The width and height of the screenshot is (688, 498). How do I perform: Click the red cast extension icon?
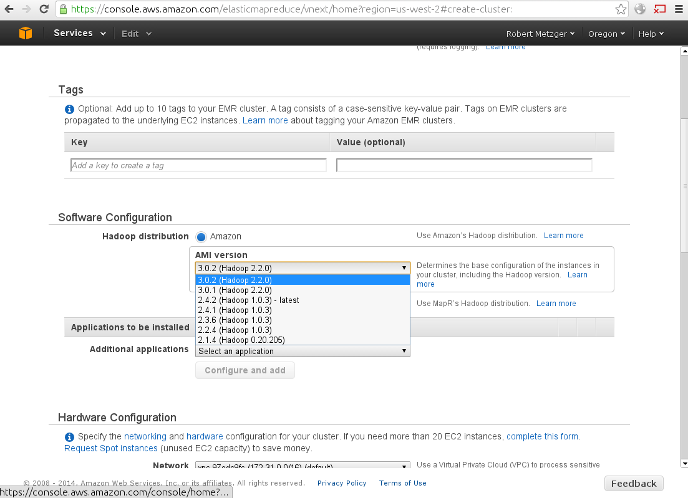pos(659,9)
